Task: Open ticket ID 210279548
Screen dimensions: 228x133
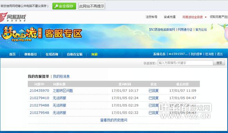Action: (39, 113)
